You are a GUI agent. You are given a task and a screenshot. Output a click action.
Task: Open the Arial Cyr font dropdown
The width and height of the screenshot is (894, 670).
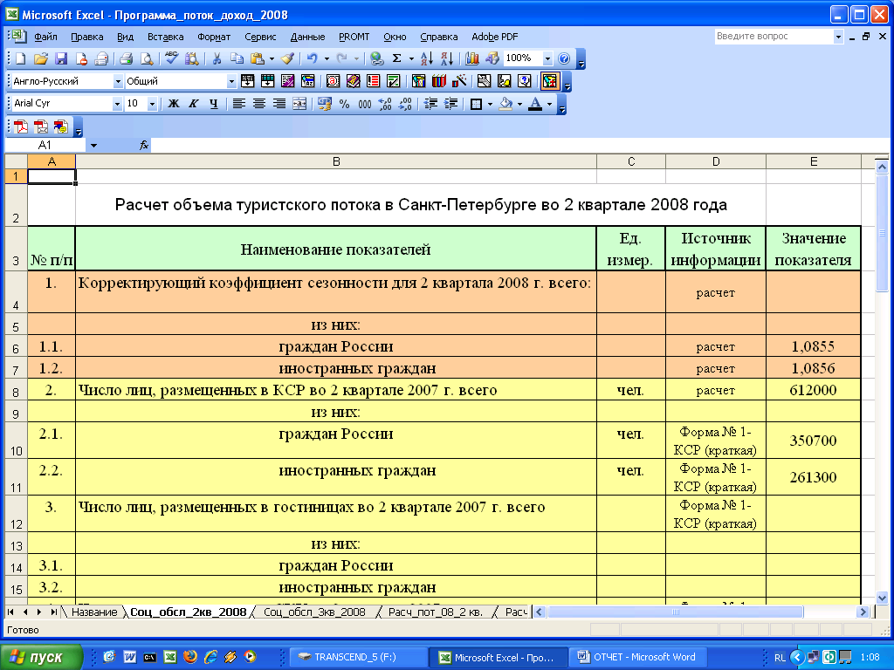coord(117,104)
